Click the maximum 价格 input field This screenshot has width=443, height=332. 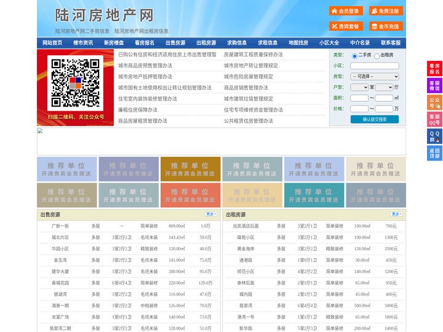pos(384,109)
